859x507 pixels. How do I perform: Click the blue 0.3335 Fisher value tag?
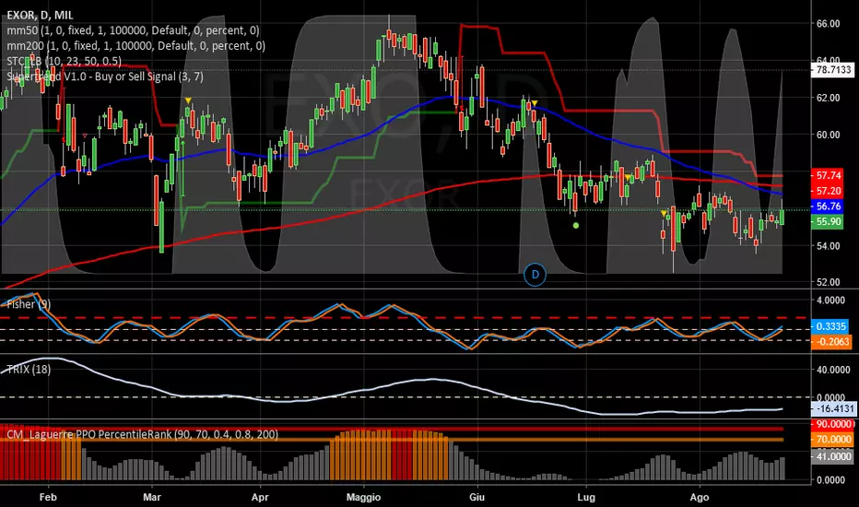pyautogui.click(x=830, y=326)
